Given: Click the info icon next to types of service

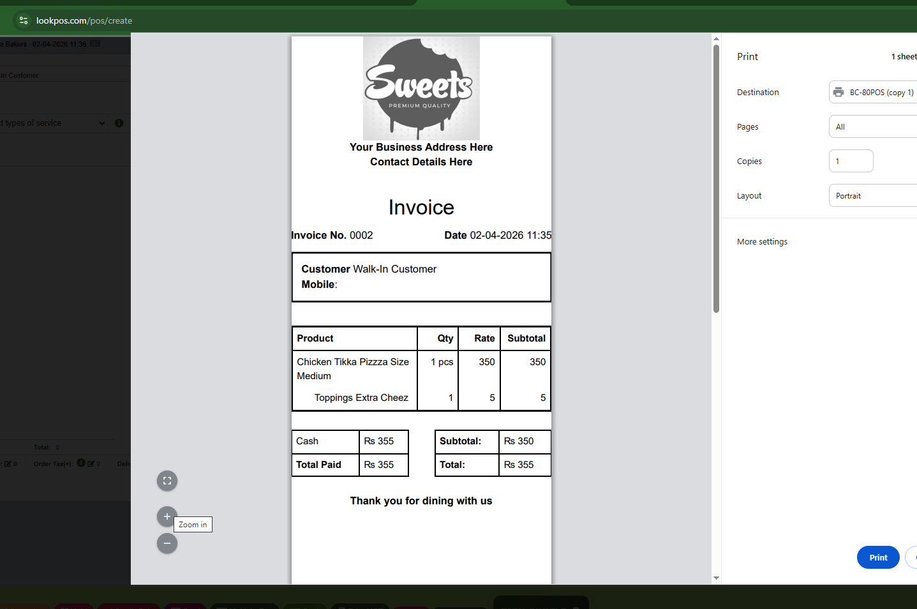Looking at the screenshot, I should point(119,123).
